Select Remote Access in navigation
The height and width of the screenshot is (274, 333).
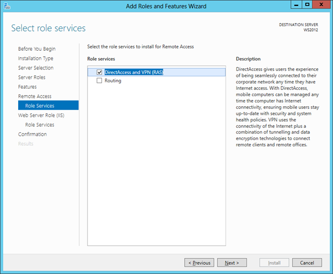pyautogui.click(x=35, y=96)
